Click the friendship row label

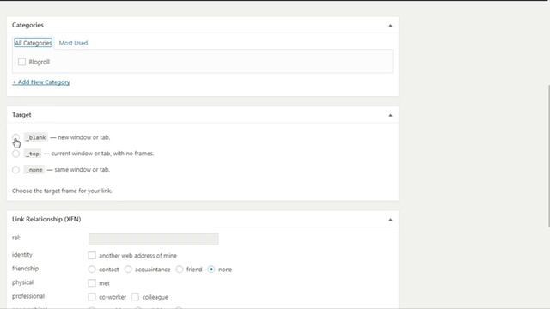point(25,269)
